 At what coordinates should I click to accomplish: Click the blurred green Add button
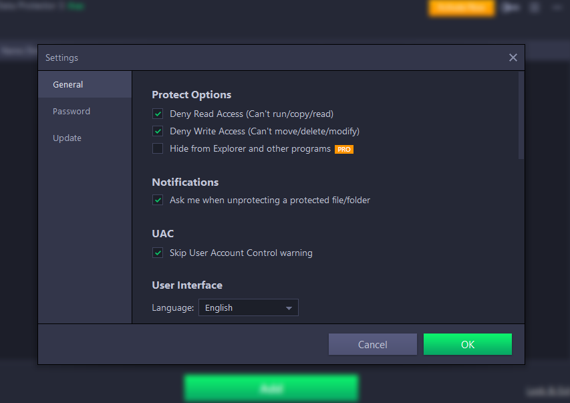[x=271, y=388]
